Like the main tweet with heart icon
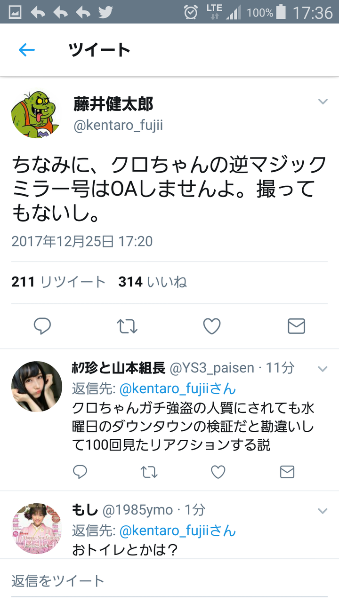 (211, 326)
